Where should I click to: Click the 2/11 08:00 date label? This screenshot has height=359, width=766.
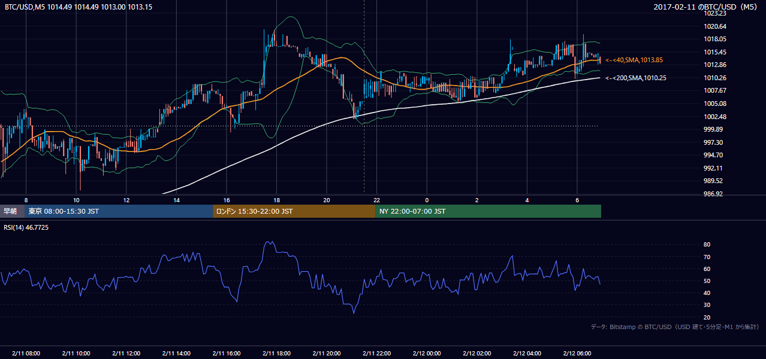point(26,353)
